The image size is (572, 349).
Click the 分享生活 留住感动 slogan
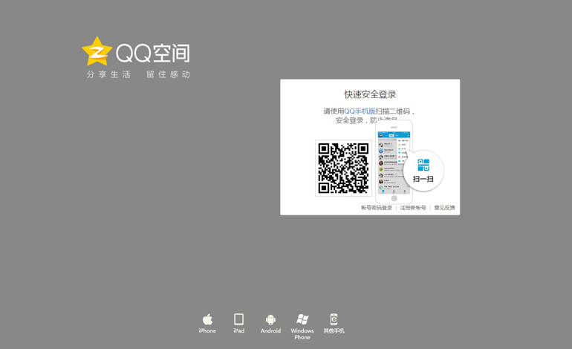138,74
